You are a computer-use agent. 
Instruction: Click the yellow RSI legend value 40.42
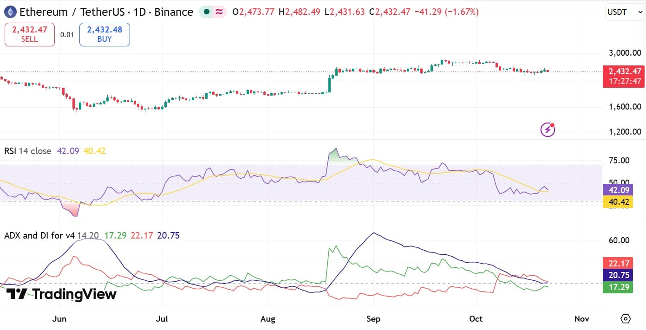tap(94, 151)
